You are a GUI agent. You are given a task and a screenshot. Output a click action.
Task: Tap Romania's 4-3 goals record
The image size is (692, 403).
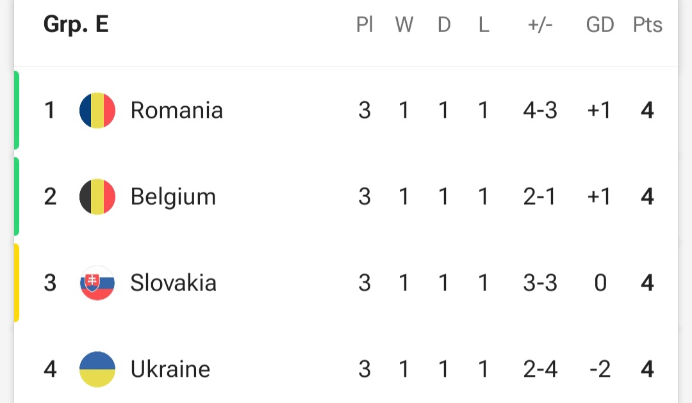540,110
